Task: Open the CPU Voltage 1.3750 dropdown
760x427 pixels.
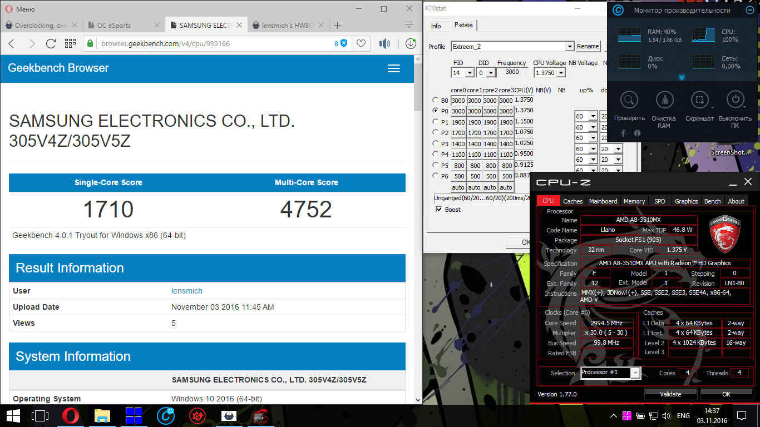Action: tap(561, 73)
